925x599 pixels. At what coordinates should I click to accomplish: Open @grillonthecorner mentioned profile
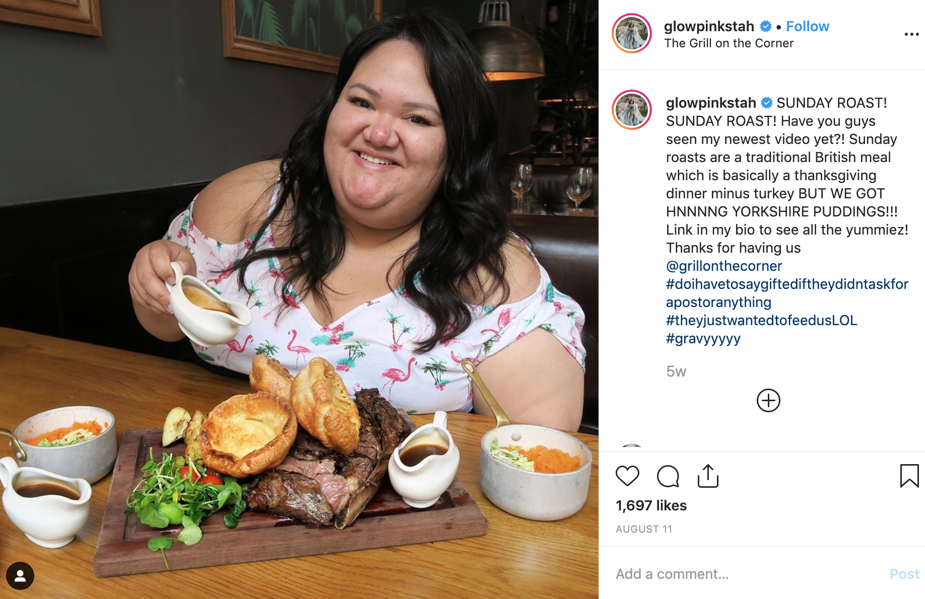724,266
